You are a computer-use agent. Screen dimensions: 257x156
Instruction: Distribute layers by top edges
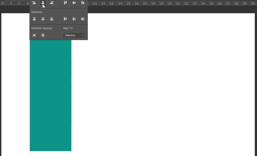[x=34, y=19]
